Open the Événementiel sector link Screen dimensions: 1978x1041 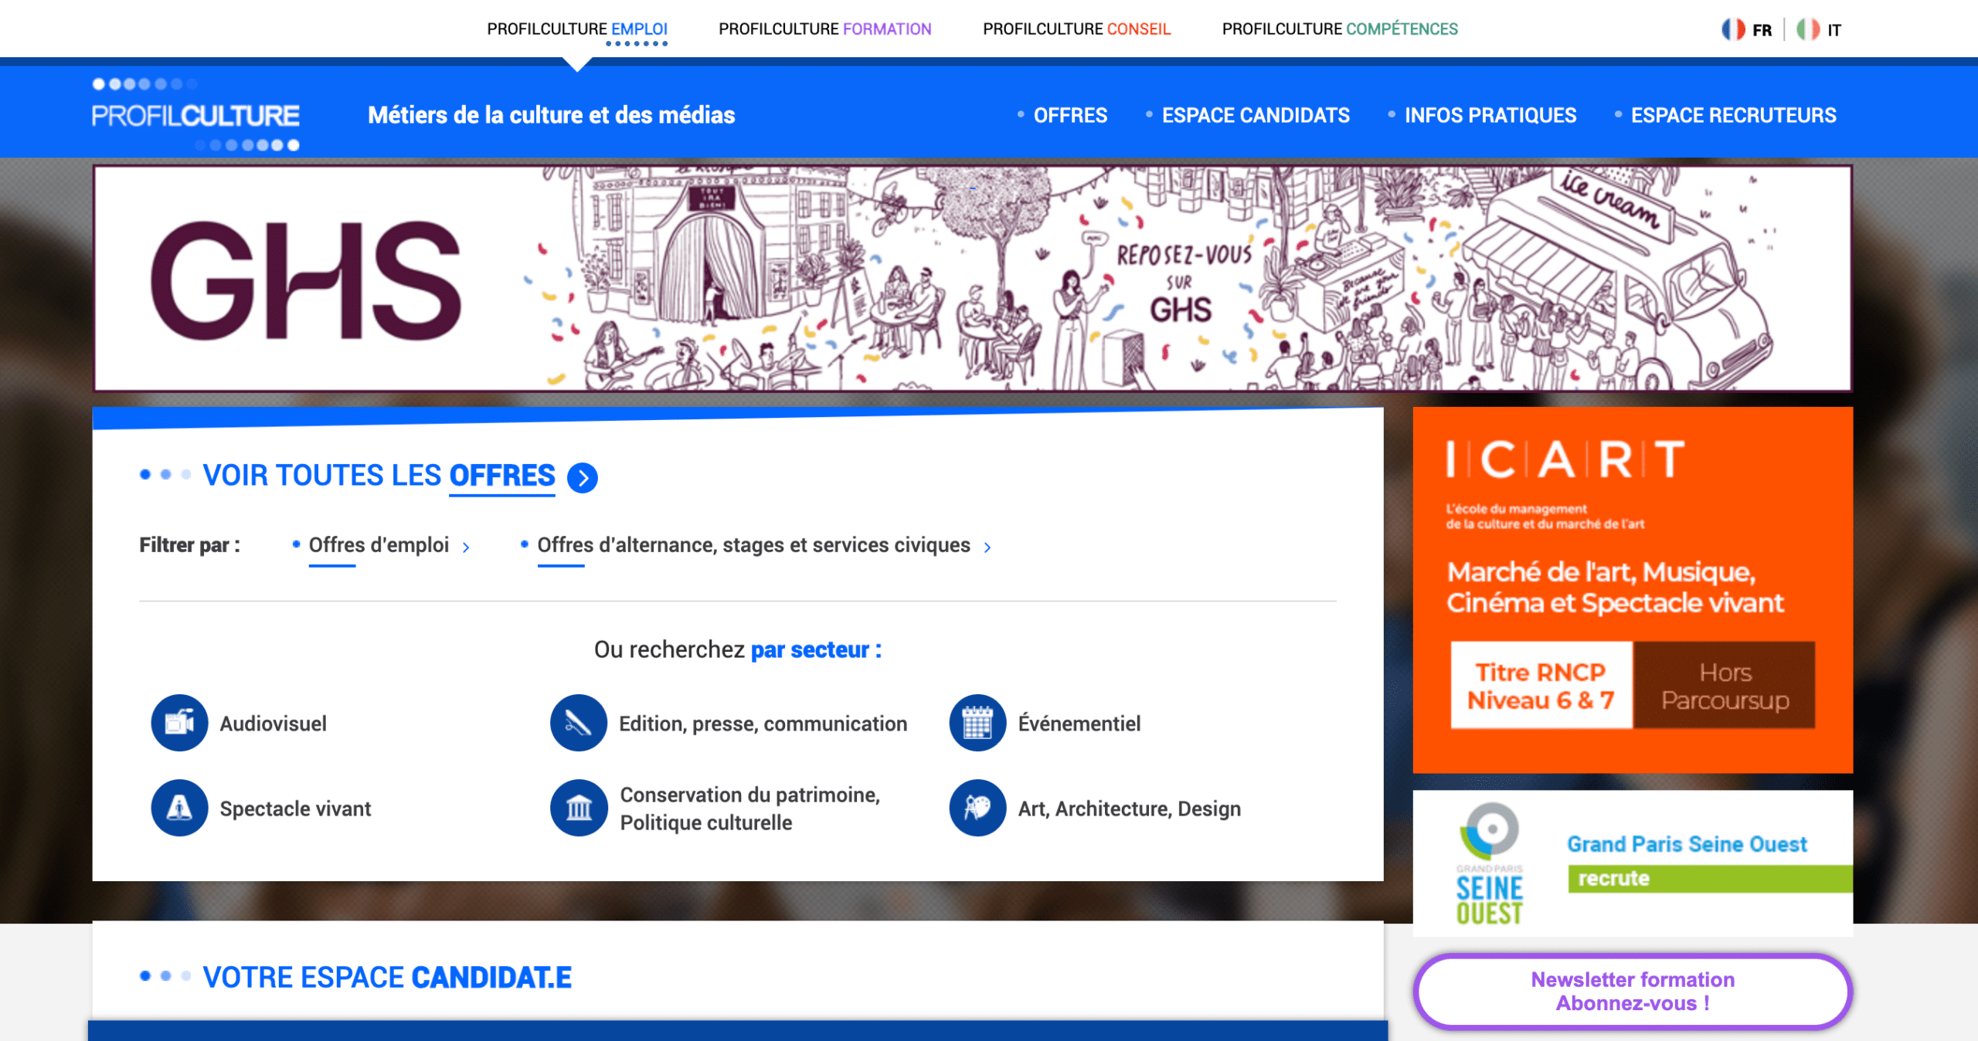click(1079, 724)
